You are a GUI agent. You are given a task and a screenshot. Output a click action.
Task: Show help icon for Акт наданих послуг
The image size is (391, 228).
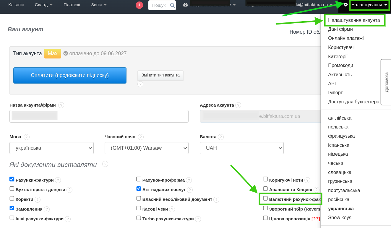[190, 190]
